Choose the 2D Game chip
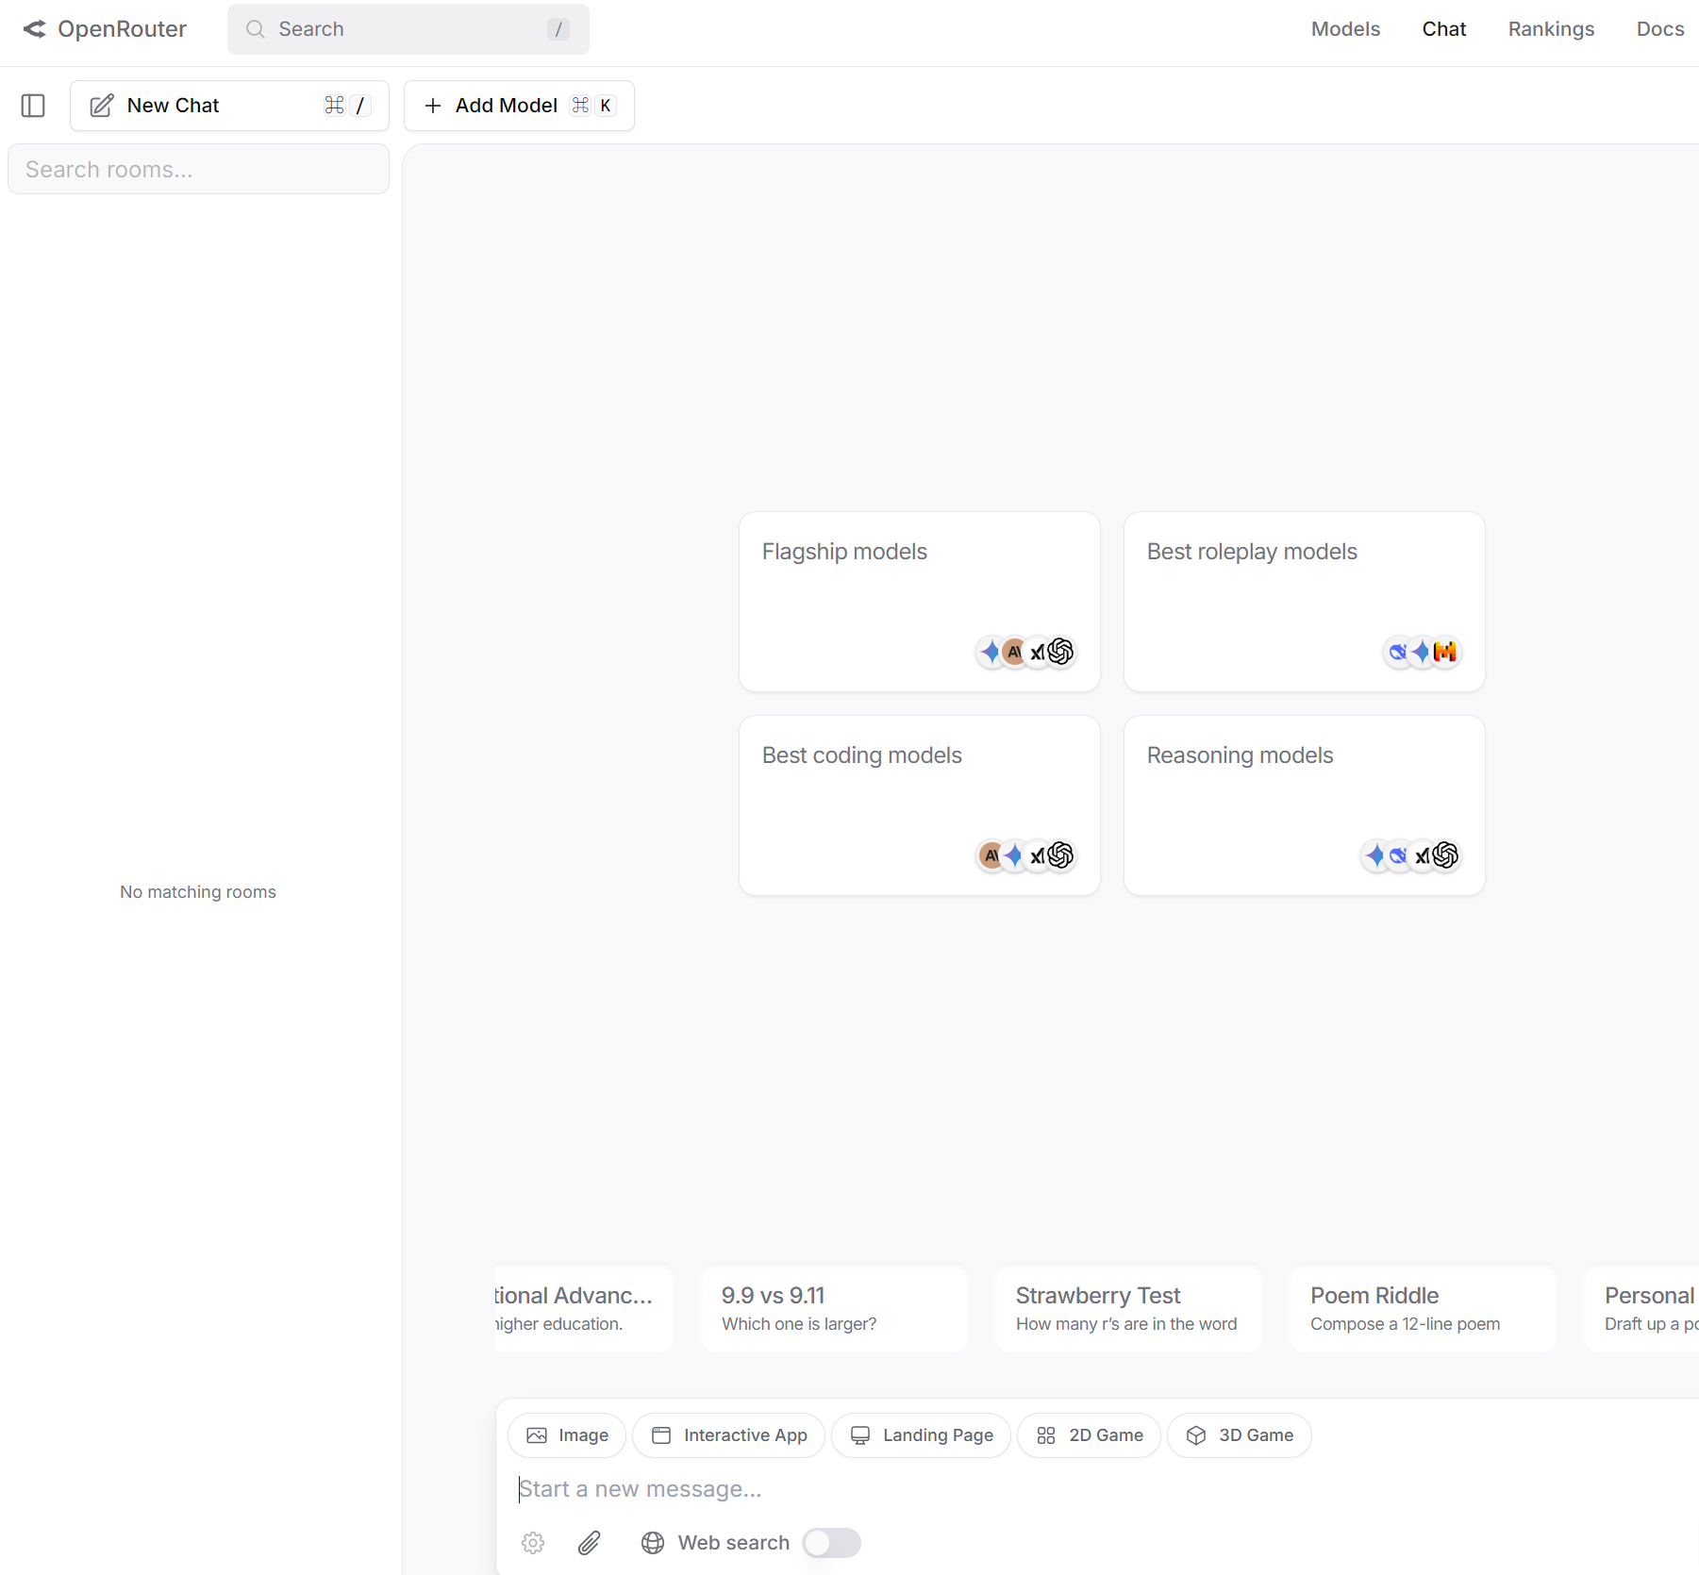 [x=1089, y=1435]
